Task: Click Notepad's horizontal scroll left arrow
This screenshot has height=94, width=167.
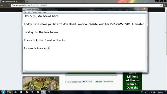Action: pyautogui.click(x=24, y=71)
